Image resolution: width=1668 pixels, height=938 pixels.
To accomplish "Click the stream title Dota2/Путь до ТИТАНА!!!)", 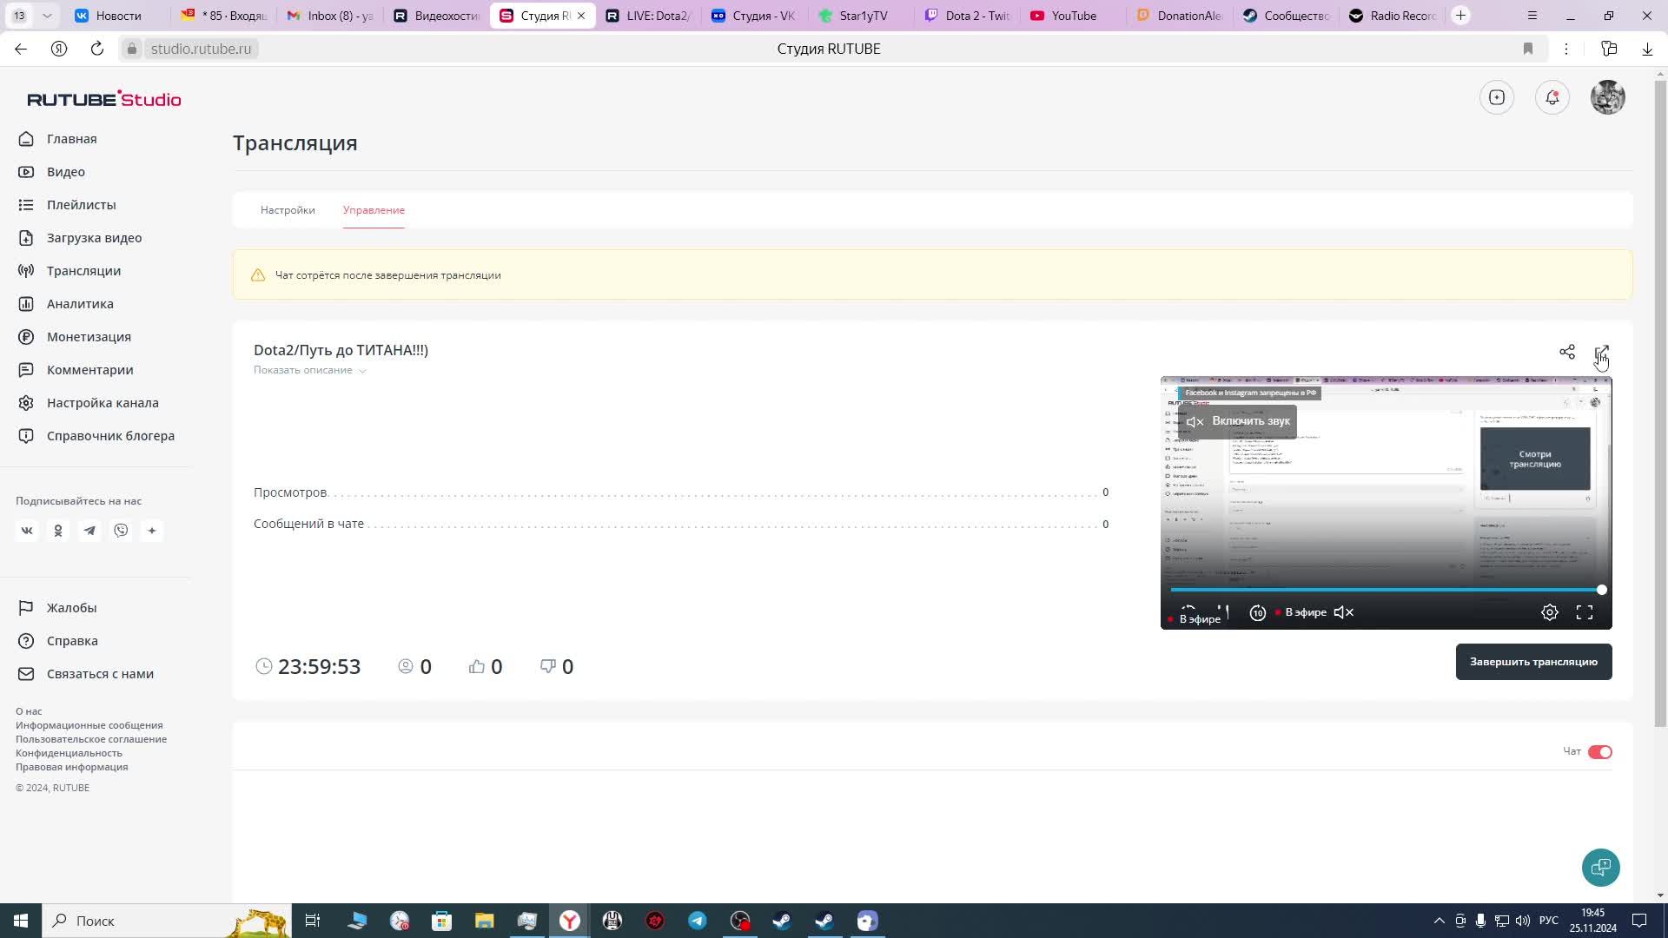I will [x=341, y=350].
